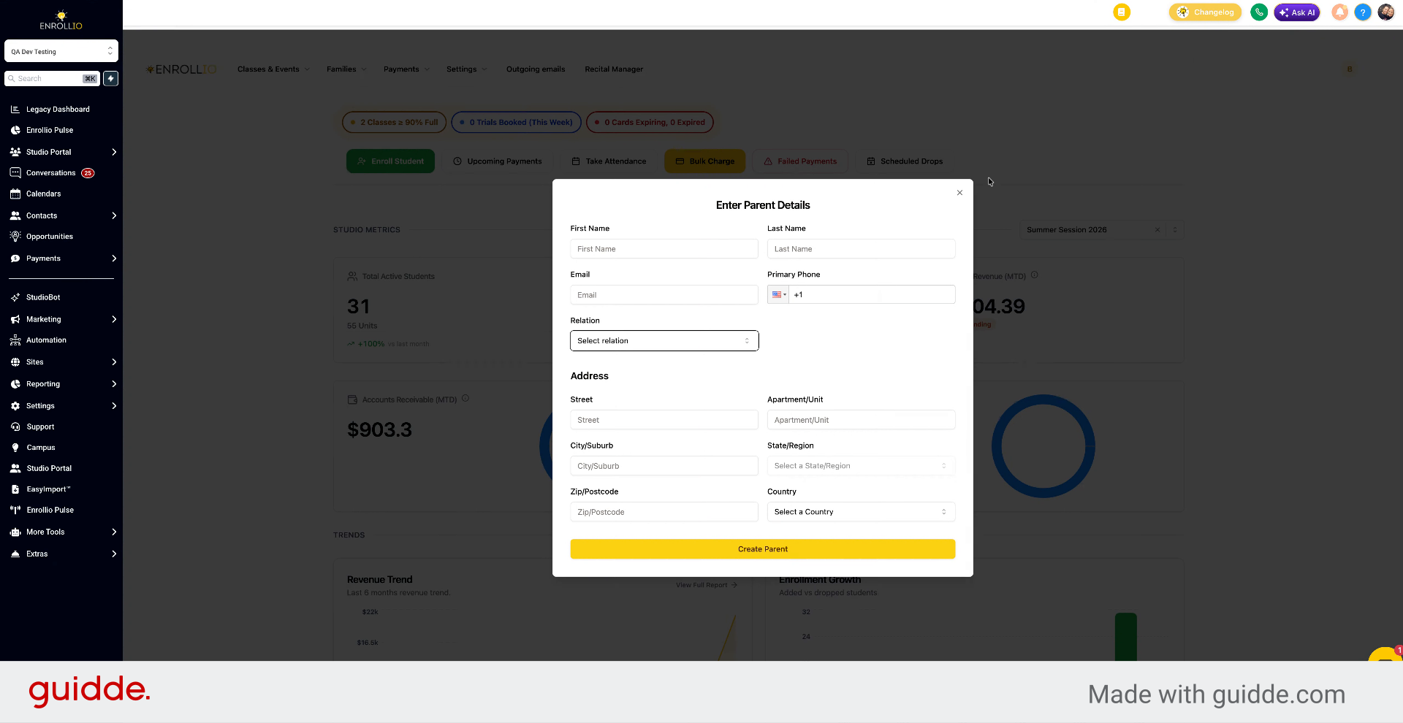Open the QA Dev Testing account switcher
Screen dimensions: 1403x723
coord(61,51)
